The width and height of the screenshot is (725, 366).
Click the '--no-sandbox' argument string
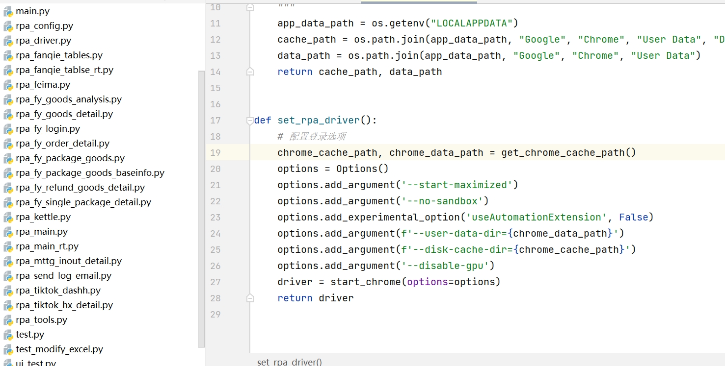442,201
